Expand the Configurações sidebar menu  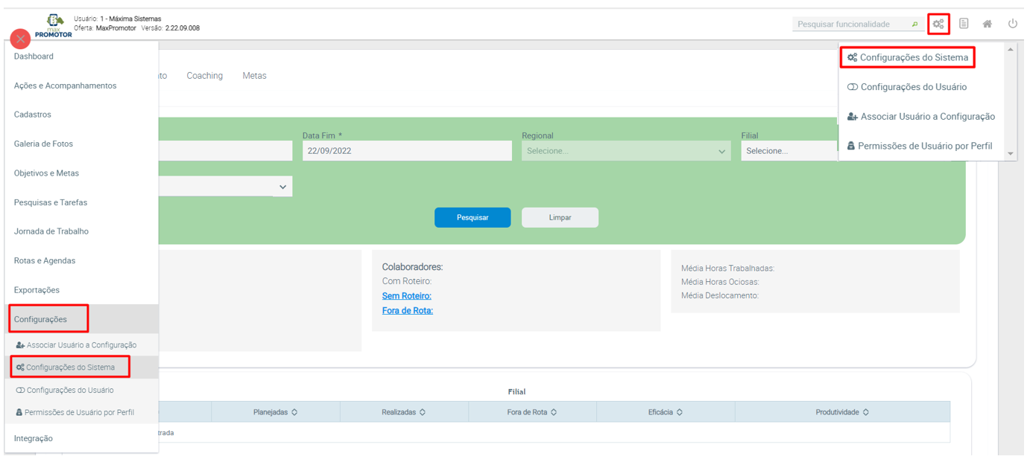[x=41, y=319]
